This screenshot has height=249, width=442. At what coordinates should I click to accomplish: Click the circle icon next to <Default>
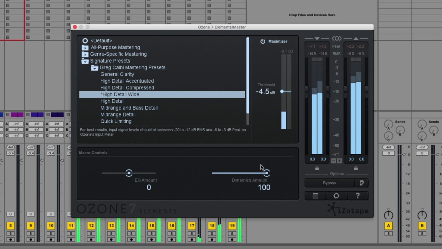pos(85,41)
